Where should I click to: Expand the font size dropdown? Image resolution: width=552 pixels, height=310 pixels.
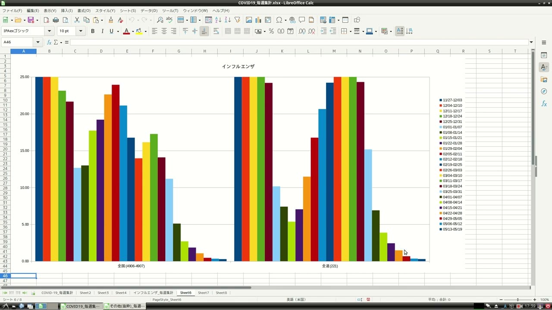[81, 31]
